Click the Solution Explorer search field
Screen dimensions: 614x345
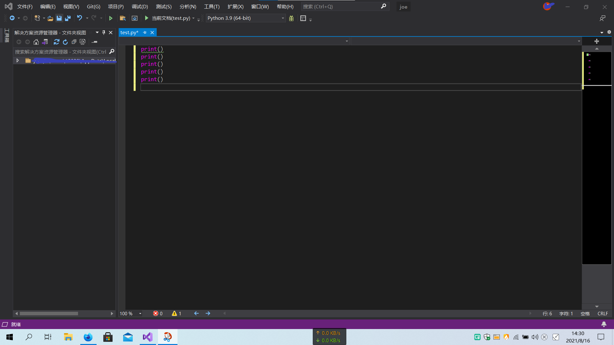click(x=61, y=52)
